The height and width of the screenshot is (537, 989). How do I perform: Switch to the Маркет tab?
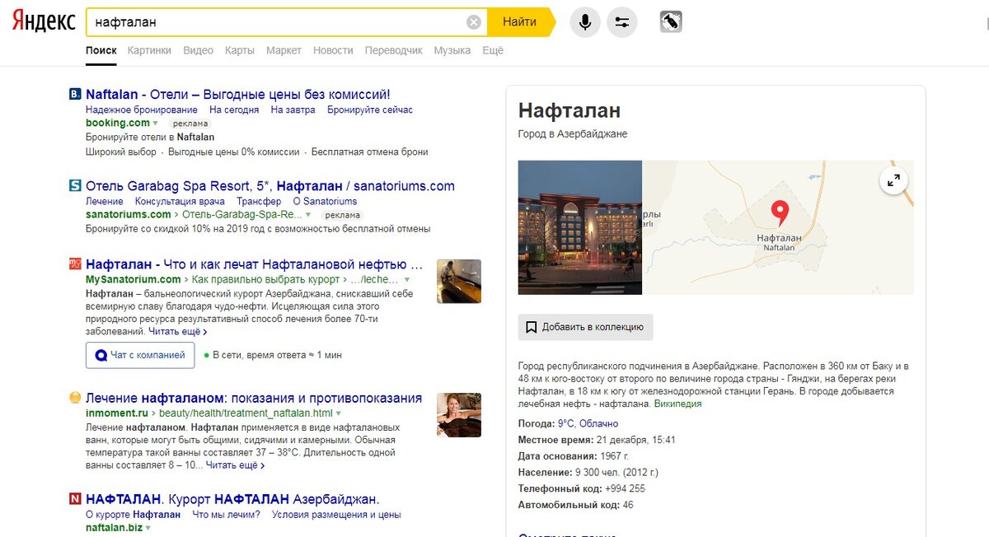pos(284,50)
